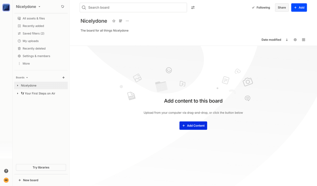Open the Date modified sort dropdown
This screenshot has height=186, width=317.
pos(271,40)
